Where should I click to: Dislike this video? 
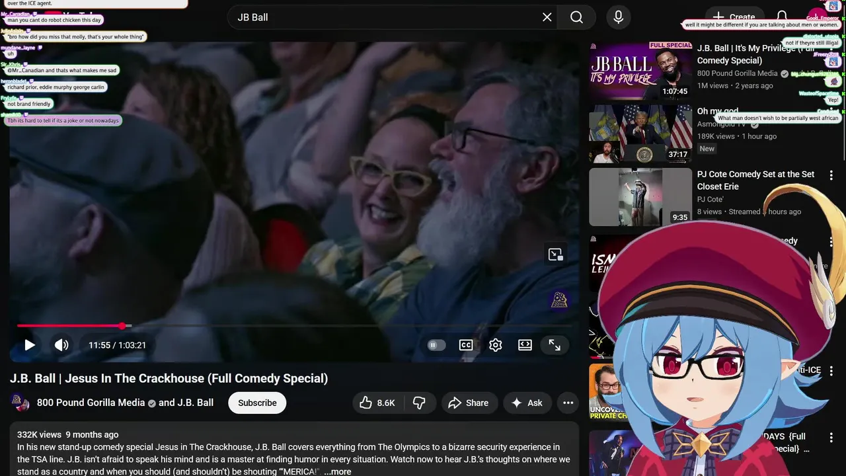(x=419, y=403)
